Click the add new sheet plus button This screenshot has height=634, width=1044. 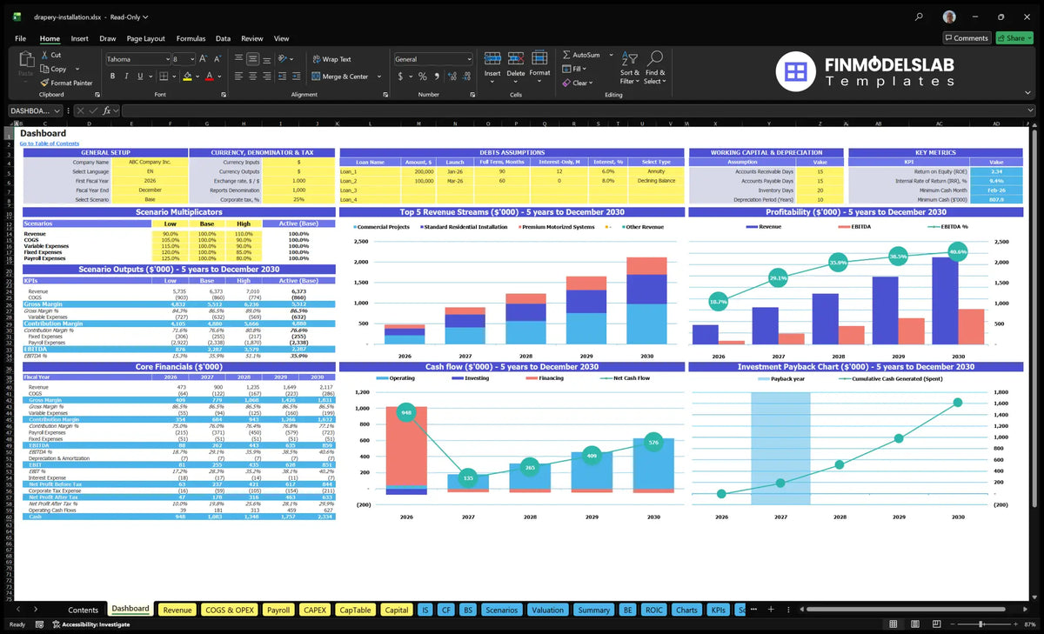coord(770,610)
